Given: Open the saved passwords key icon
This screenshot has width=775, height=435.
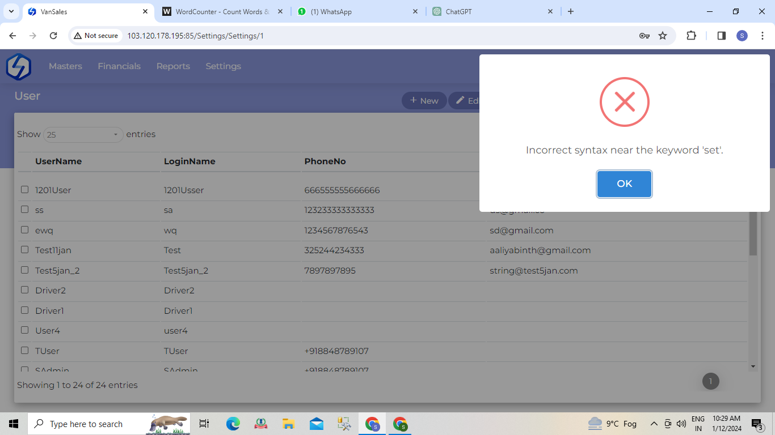Looking at the screenshot, I should point(644,36).
